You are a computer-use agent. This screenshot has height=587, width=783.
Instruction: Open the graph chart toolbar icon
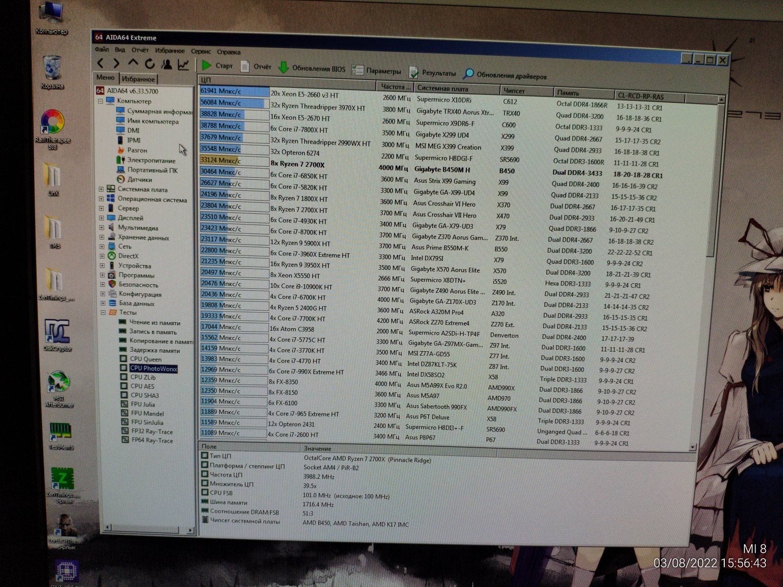click(x=184, y=65)
